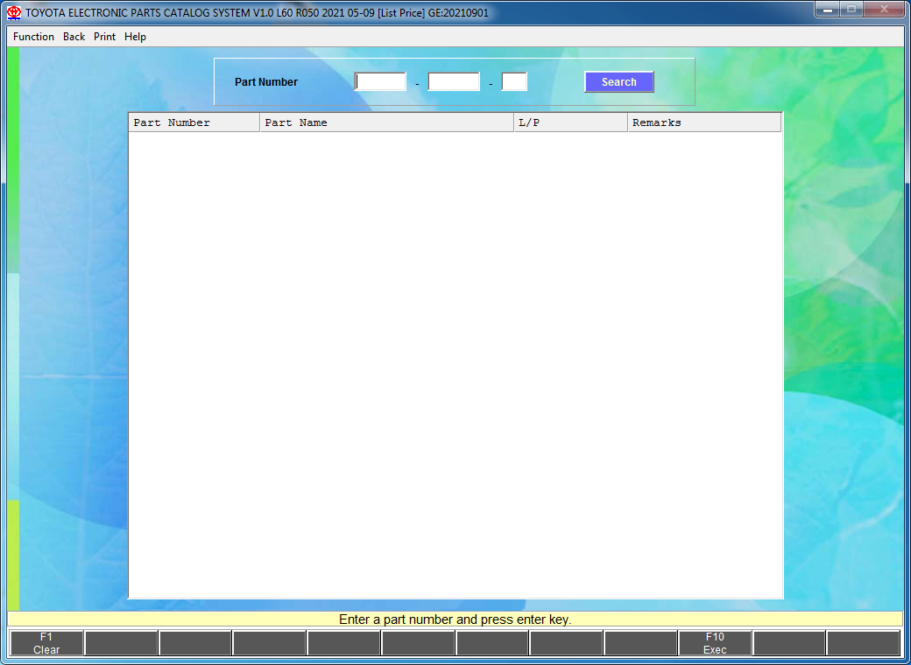Screen dimensions: 911x665
Task: Click the 'Enter a part number' status message
Action: point(455,619)
